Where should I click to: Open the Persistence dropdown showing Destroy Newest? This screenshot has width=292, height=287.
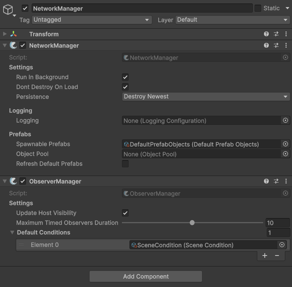[206, 97]
